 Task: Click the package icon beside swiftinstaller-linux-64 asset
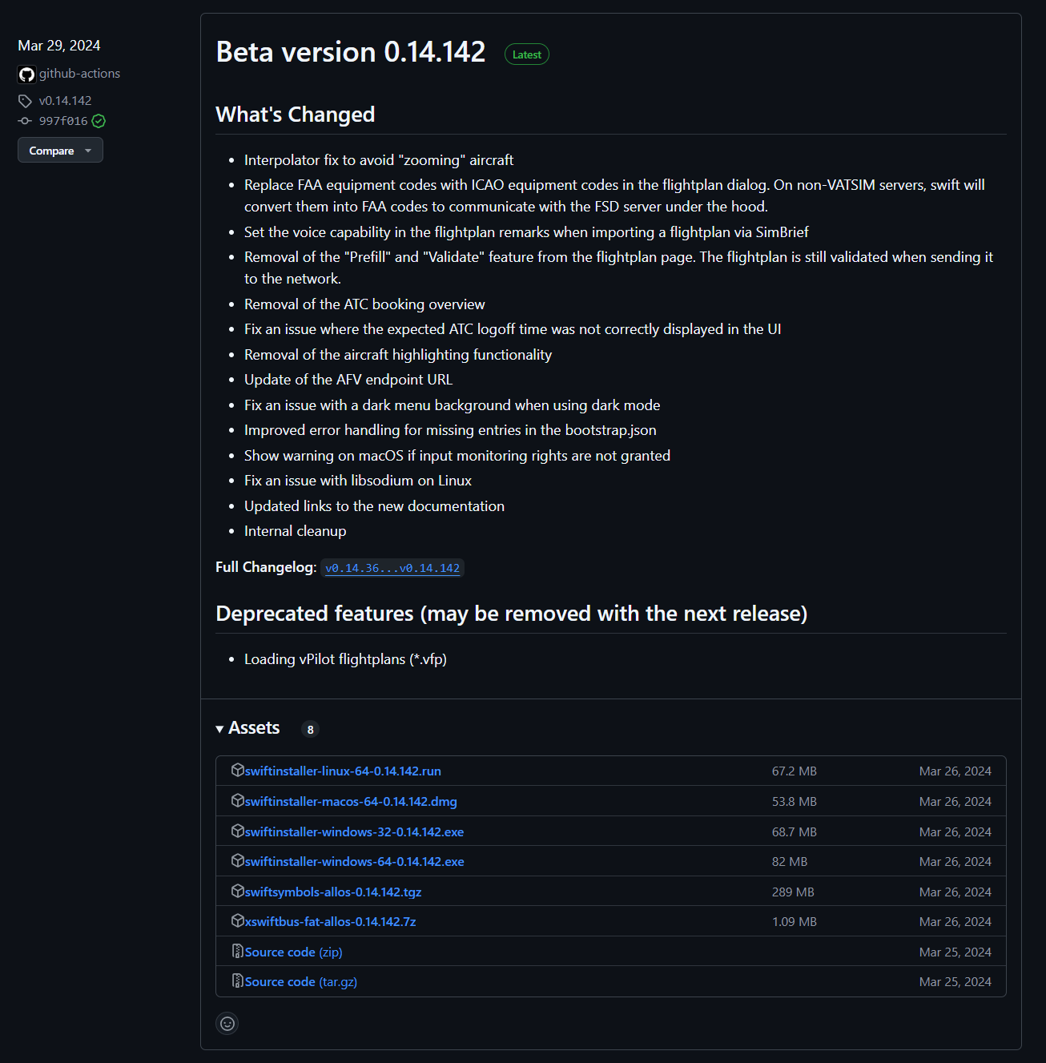[x=238, y=770]
